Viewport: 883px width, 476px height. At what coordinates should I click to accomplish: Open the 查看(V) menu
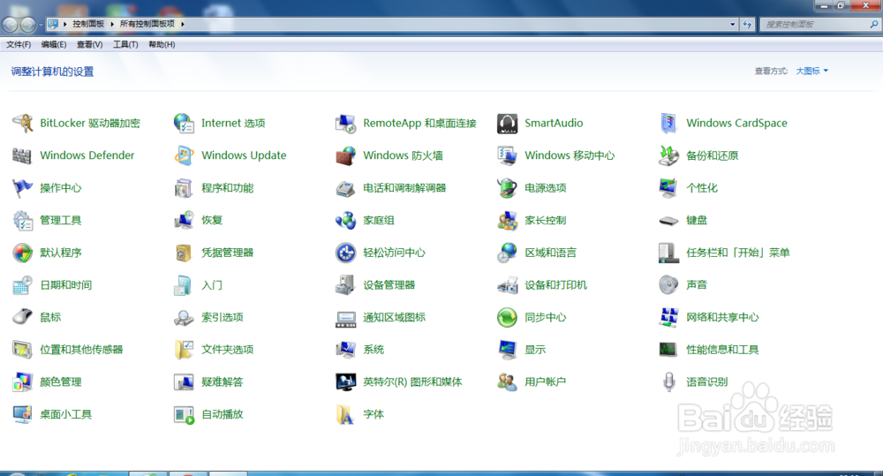[89, 44]
